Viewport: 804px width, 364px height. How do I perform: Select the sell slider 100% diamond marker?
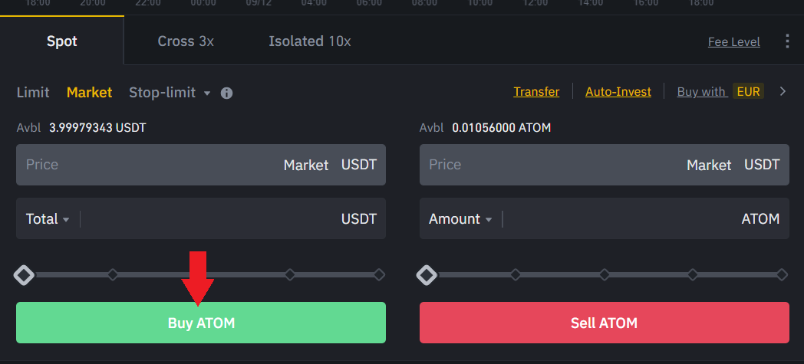782,274
